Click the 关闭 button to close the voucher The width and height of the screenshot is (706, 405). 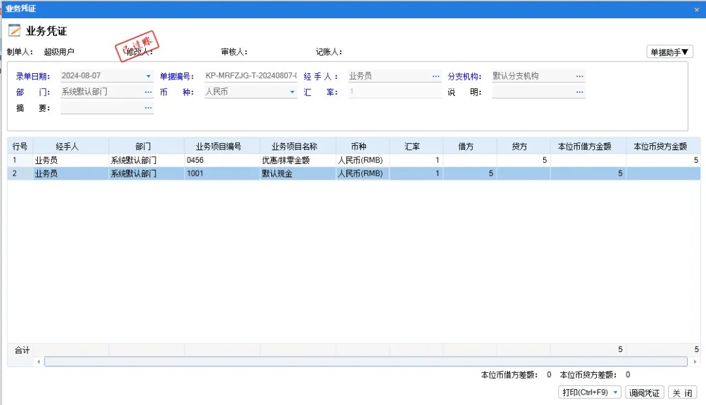pyautogui.click(x=682, y=392)
